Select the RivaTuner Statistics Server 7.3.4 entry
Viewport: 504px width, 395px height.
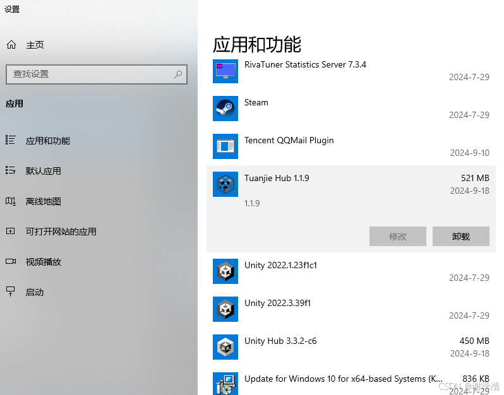305,64
